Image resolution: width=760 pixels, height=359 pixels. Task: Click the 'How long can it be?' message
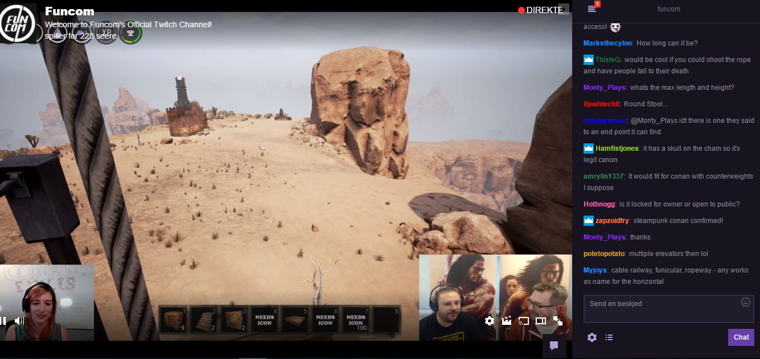[x=667, y=43]
